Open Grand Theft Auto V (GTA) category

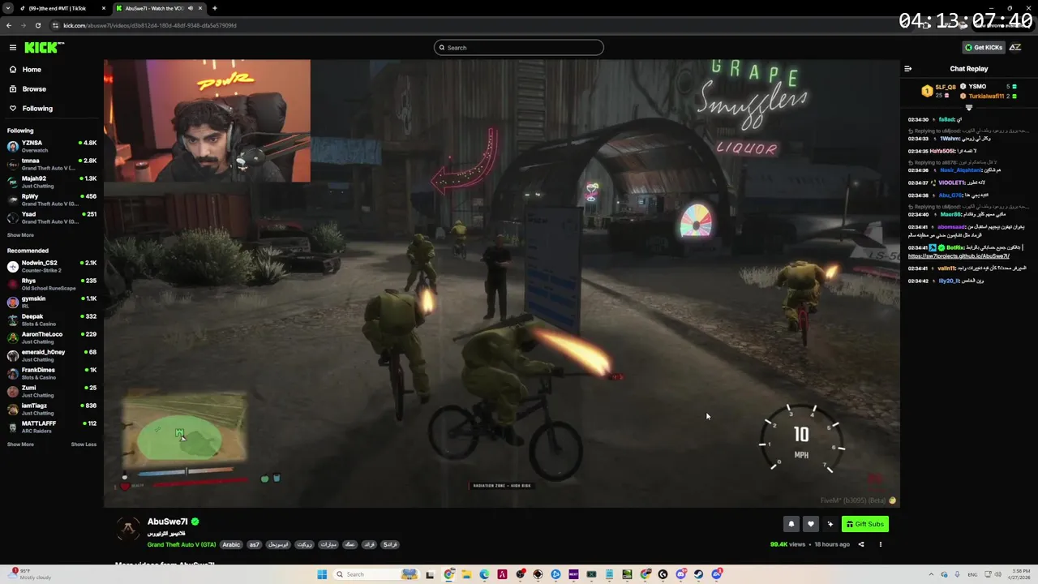pyautogui.click(x=182, y=544)
